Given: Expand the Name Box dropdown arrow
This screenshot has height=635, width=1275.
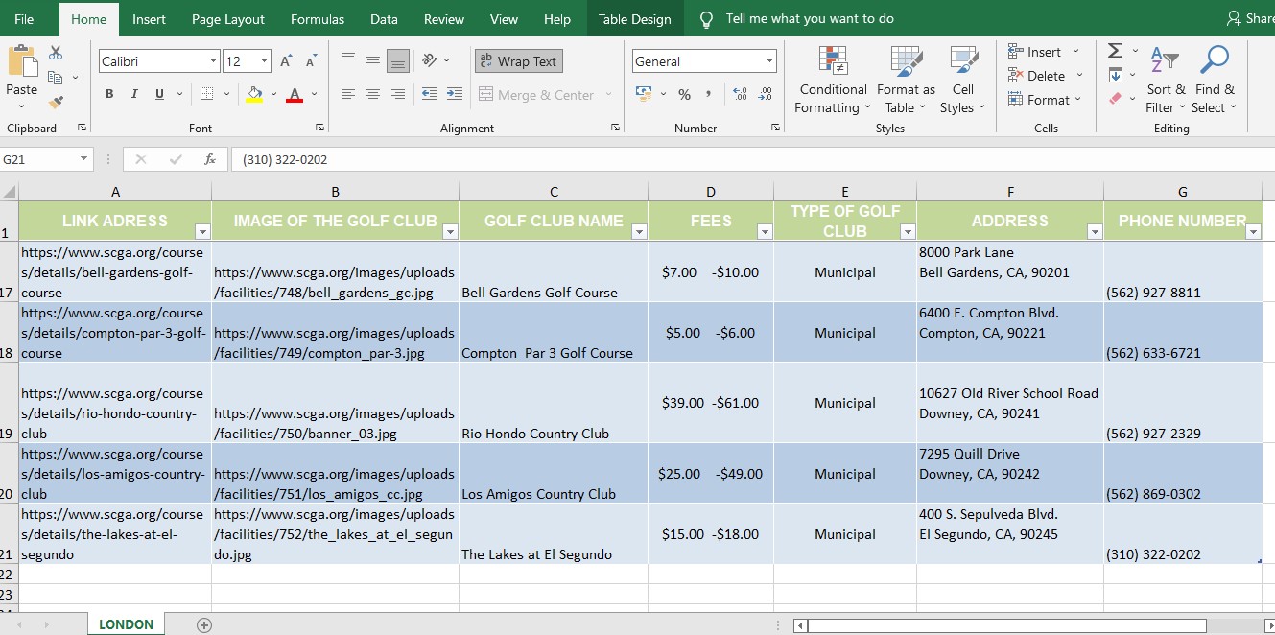Looking at the screenshot, I should click(84, 160).
